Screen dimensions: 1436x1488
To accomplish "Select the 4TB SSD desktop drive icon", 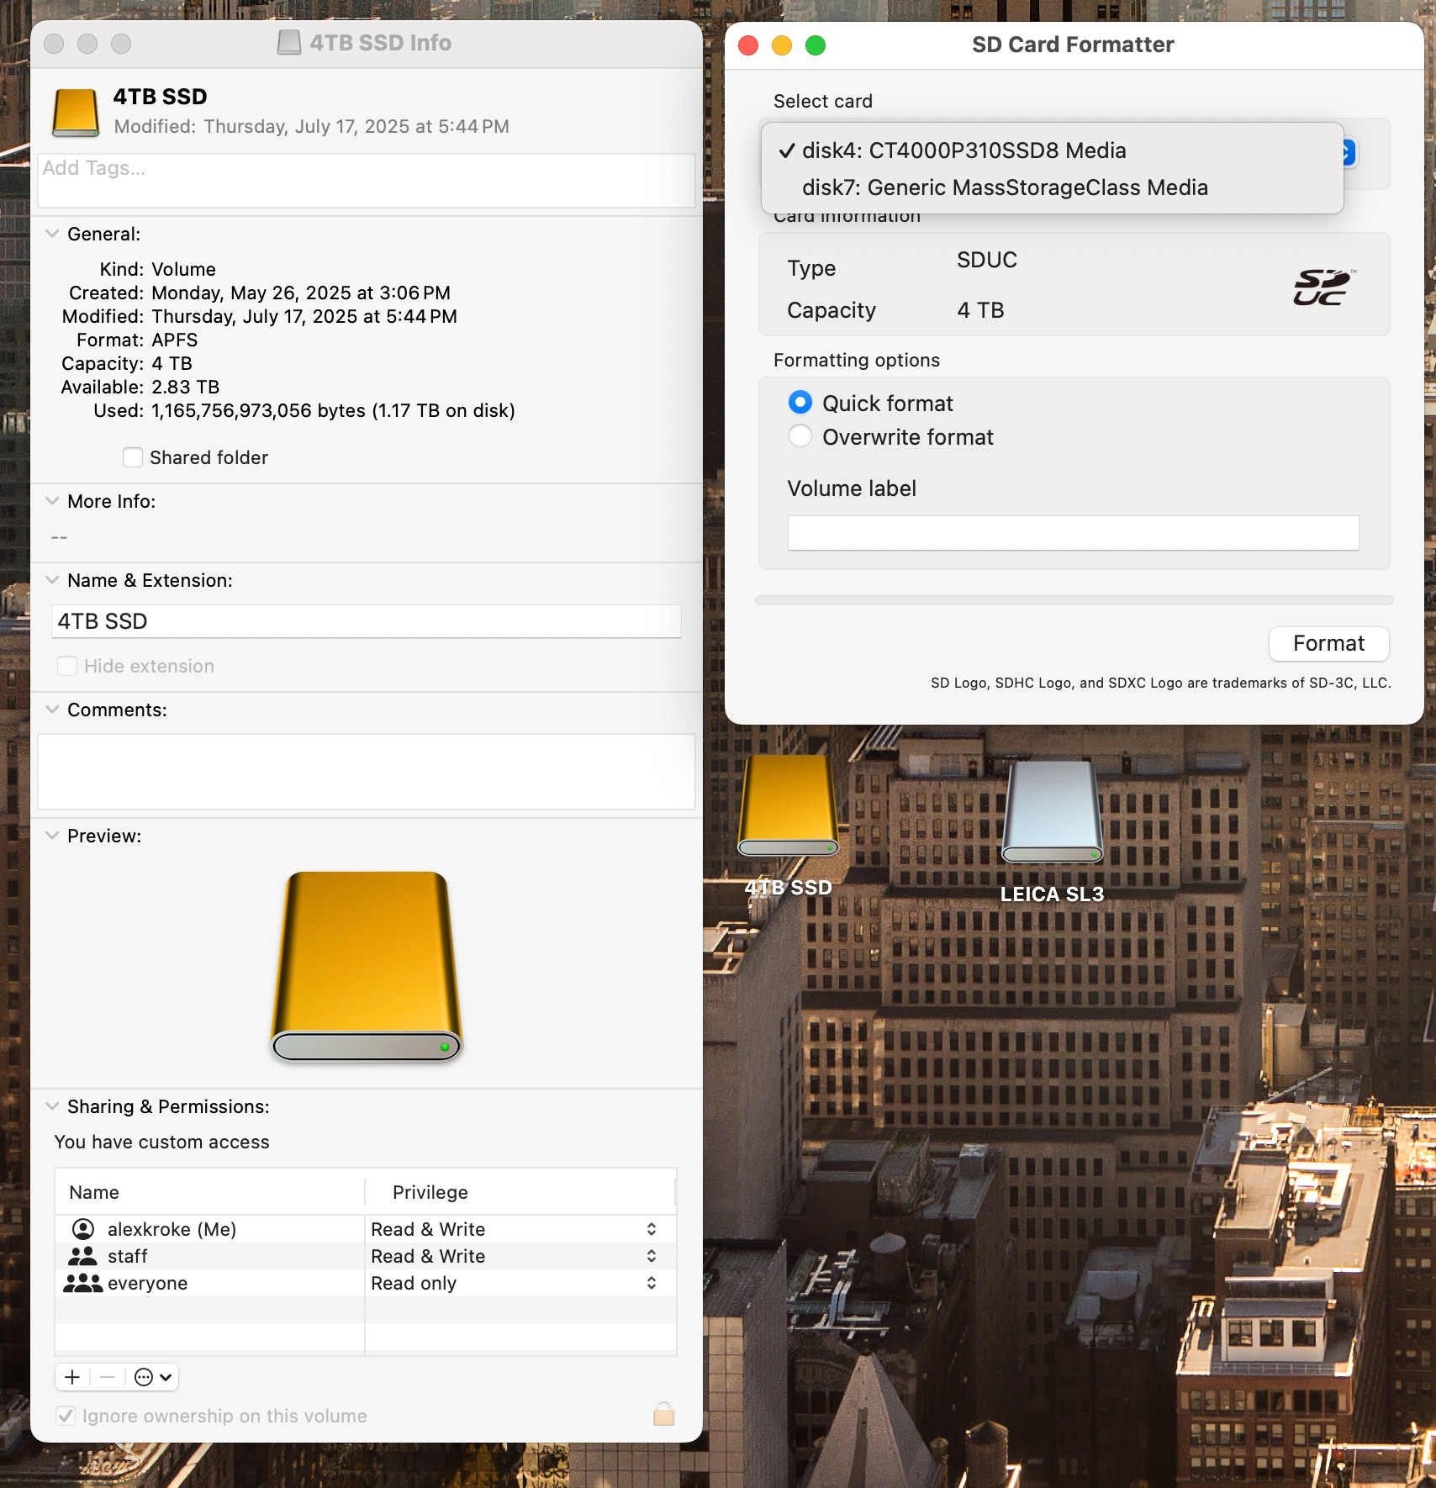I will tap(788, 807).
